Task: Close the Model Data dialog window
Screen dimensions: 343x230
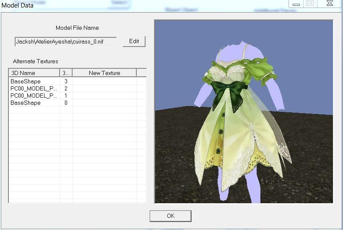Action: (x=330, y=3)
